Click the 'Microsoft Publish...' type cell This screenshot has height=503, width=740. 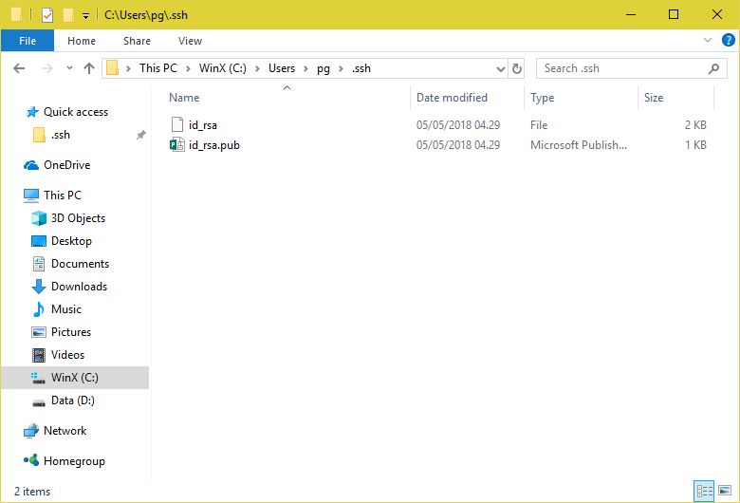(x=579, y=144)
